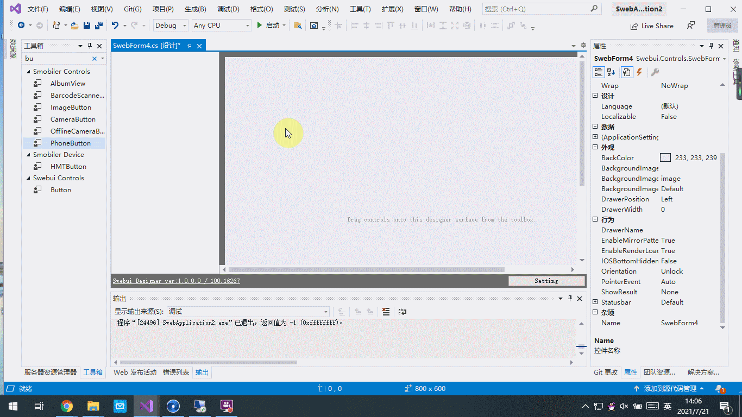Viewport: 742px width, 417px height.
Task: Switch Properties to categorized view
Action: 599,72
